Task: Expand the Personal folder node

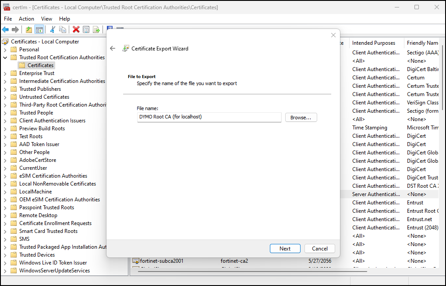Action: (5, 50)
